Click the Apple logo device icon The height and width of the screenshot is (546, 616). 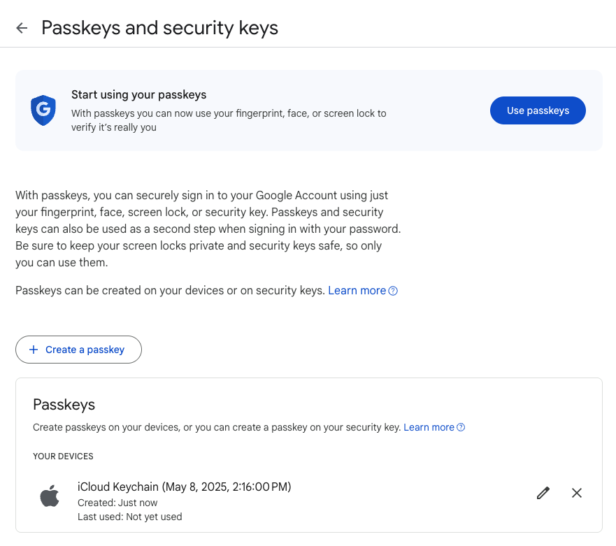[50, 496]
